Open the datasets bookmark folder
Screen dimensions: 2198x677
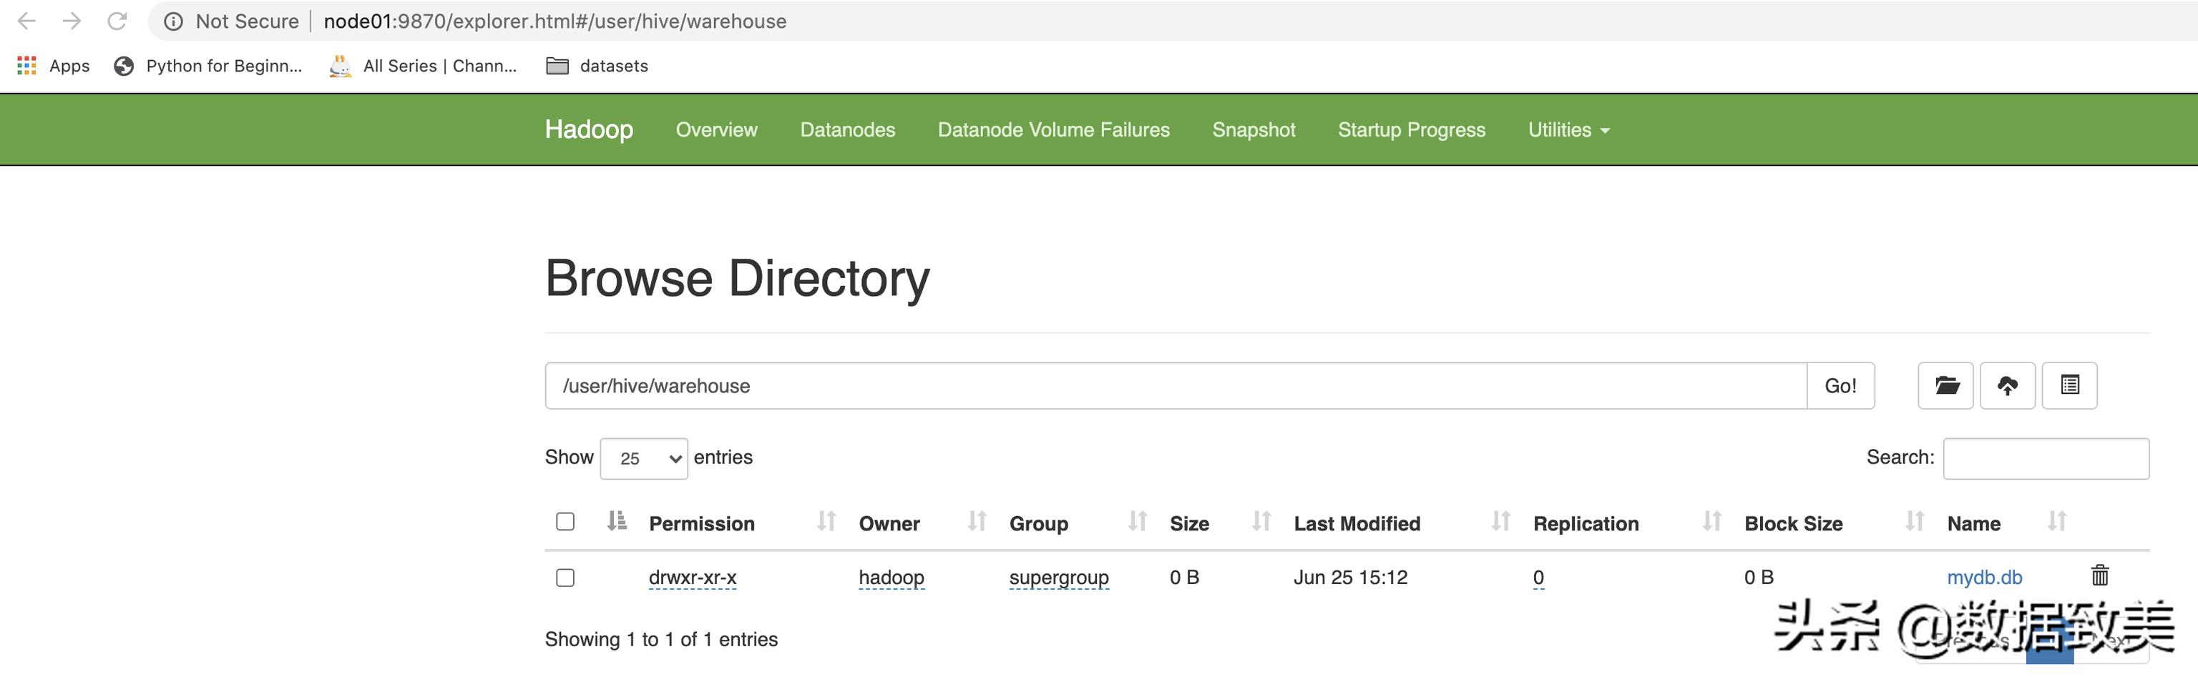tap(597, 66)
